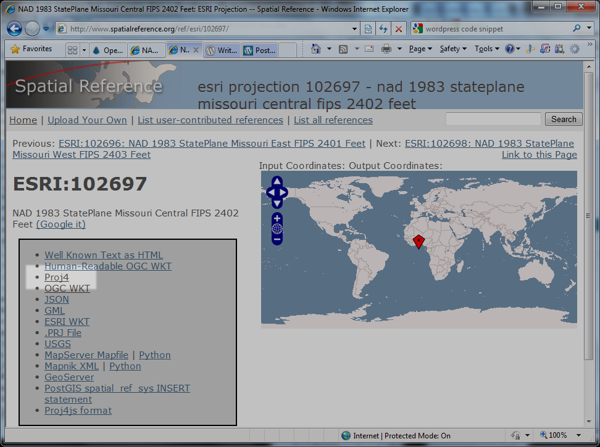Click the Stop loading red X icon
Screen dimensions: 600x447
(399, 28)
